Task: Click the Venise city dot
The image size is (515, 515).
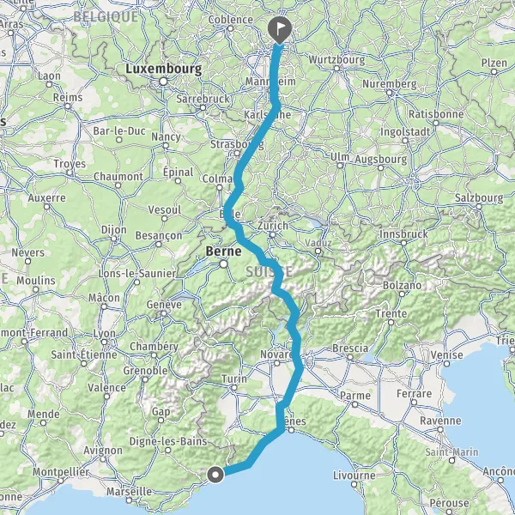Action: [x=446, y=364]
